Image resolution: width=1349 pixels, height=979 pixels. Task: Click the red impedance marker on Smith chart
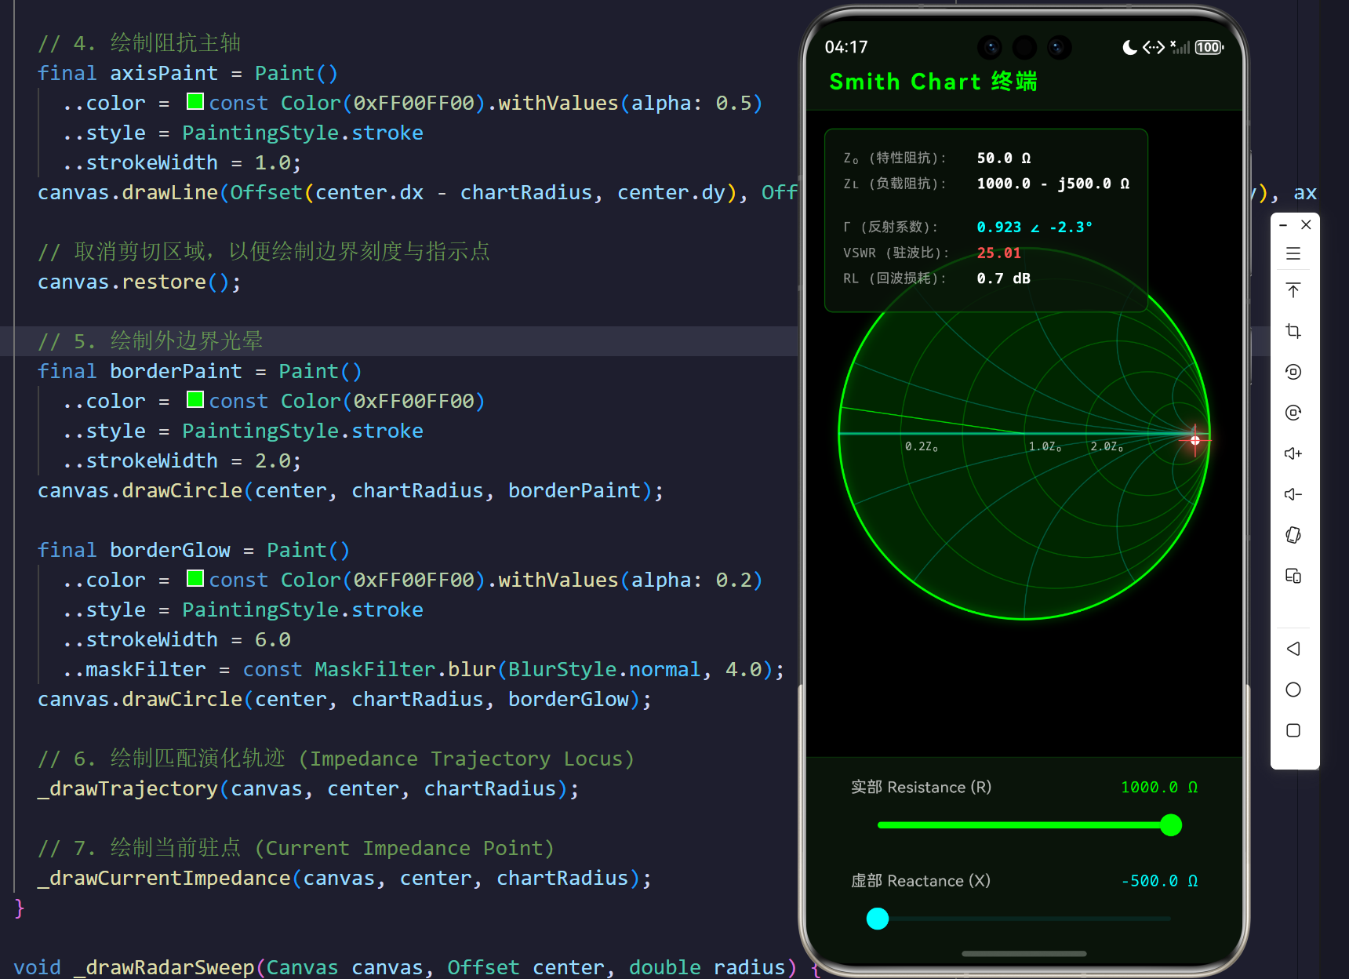1195,440
